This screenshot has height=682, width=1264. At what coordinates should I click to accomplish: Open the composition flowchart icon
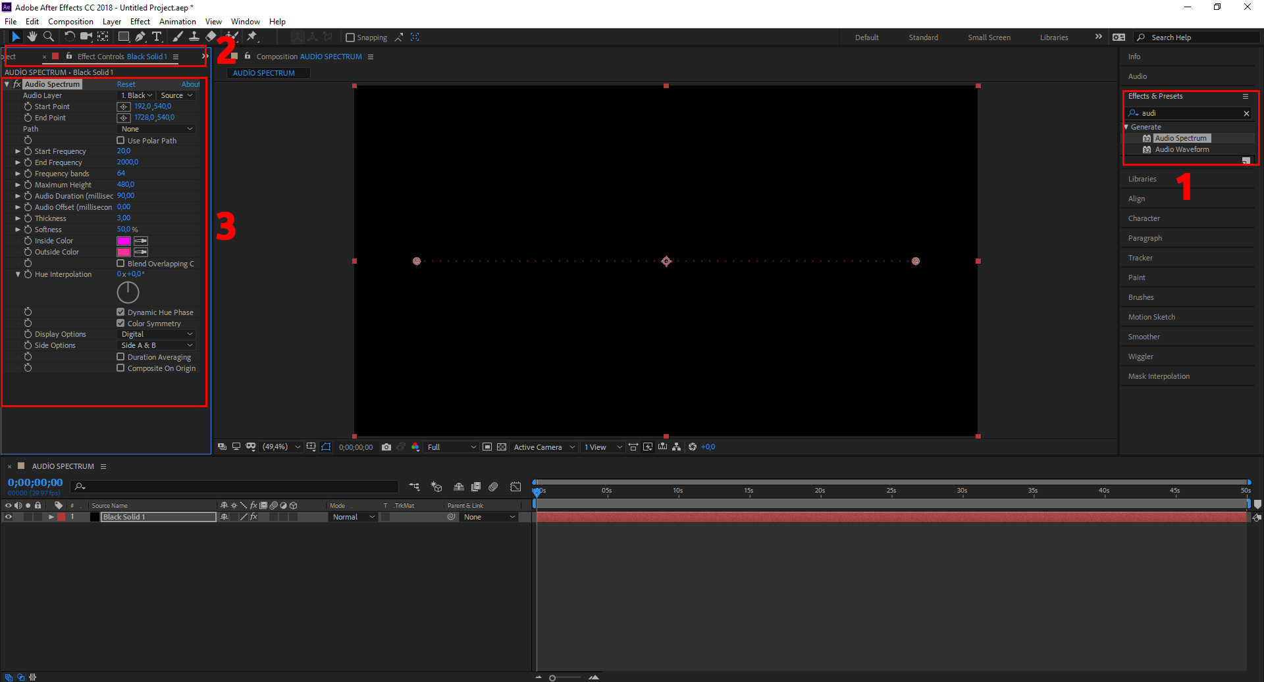[x=677, y=447]
